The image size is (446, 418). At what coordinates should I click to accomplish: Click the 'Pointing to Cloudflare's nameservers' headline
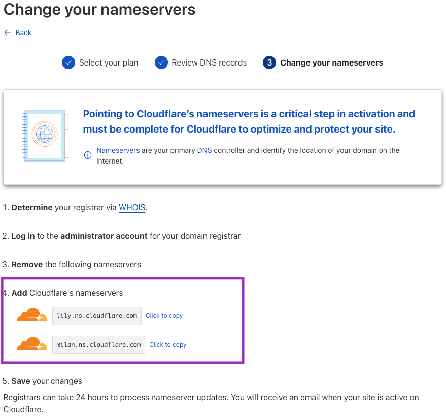click(x=249, y=121)
